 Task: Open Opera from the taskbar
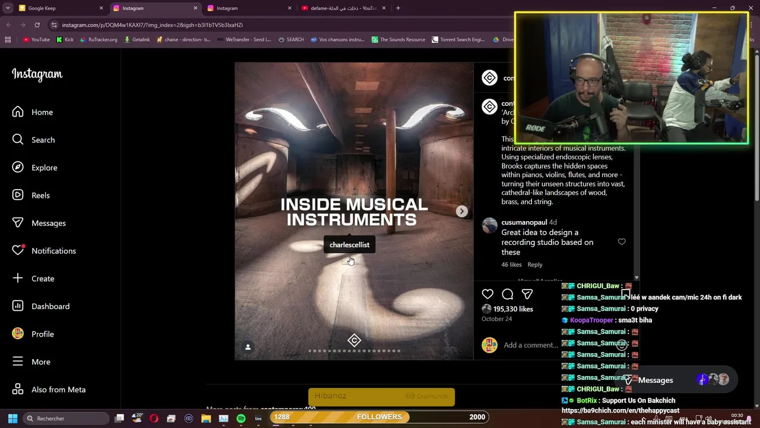coord(154,418)
